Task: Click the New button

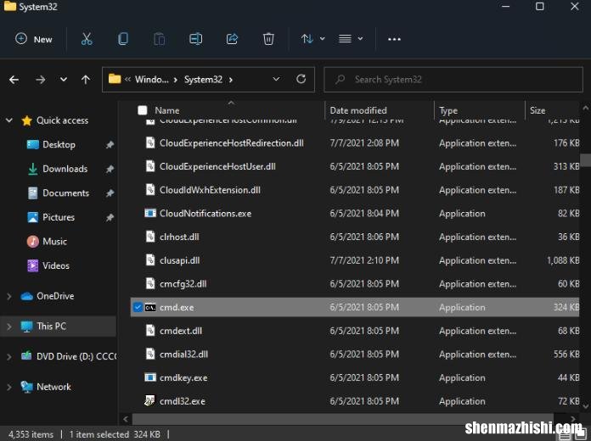Action: [34, 39]
